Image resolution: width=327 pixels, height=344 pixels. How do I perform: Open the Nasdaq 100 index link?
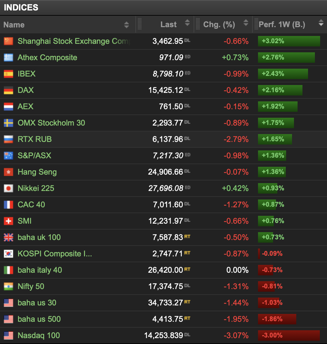pos(39,335)
